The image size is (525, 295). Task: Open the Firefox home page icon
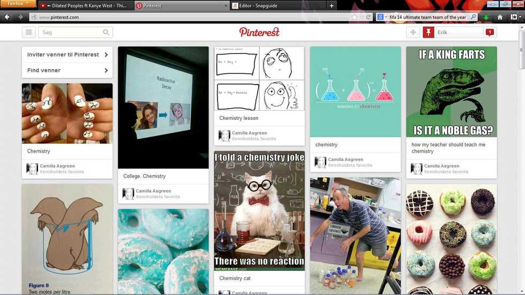500,17
